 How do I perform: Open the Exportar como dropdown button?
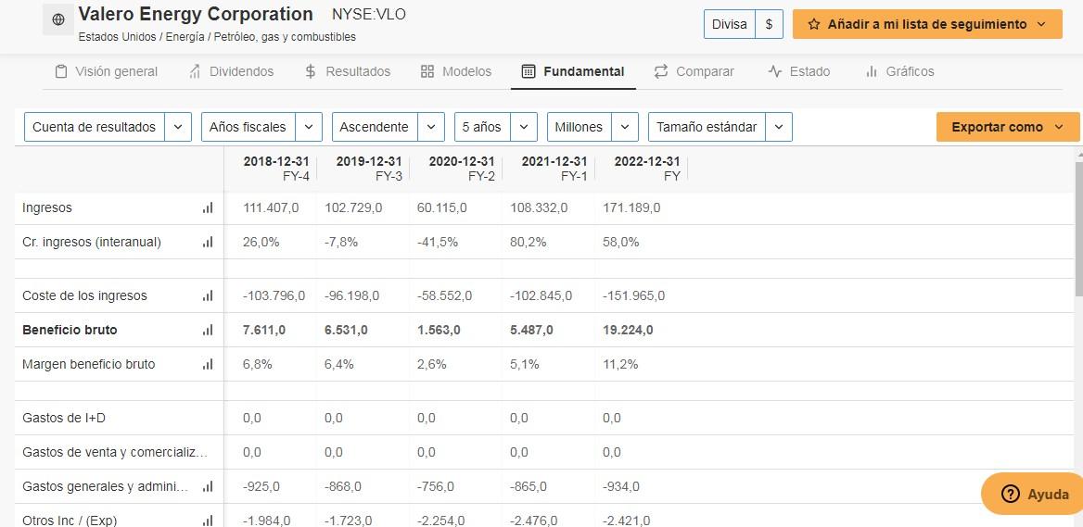pyautogui.click(x=1008, y=127)
